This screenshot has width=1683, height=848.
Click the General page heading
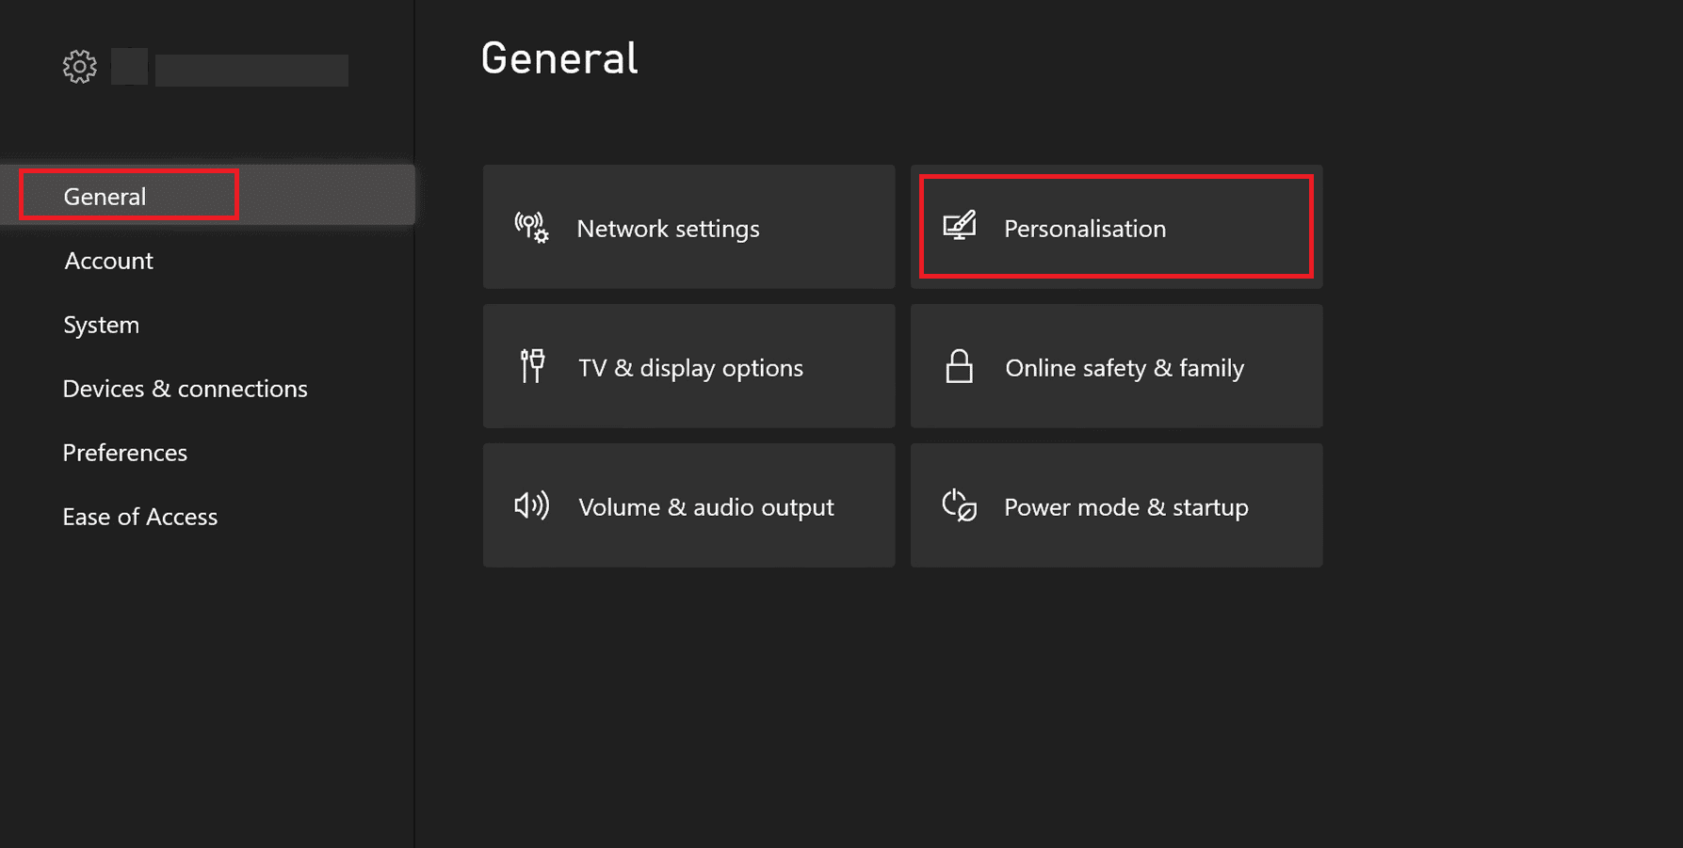click(559, 58)
